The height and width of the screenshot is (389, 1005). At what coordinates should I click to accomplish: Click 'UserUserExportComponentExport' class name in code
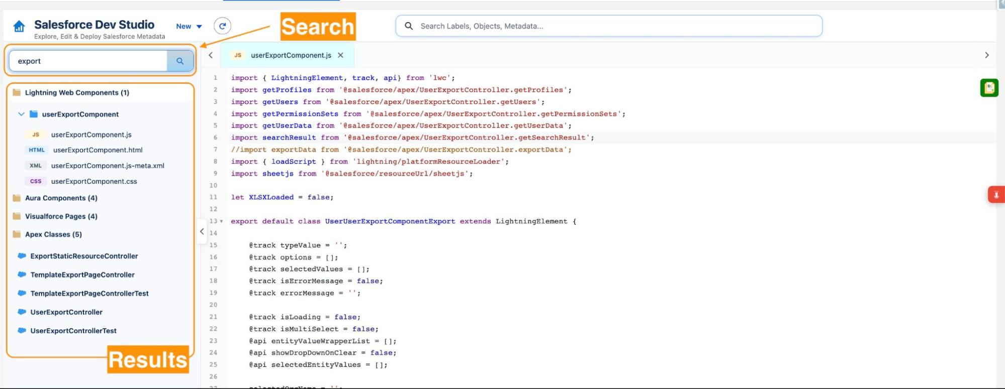click(390, 221)
